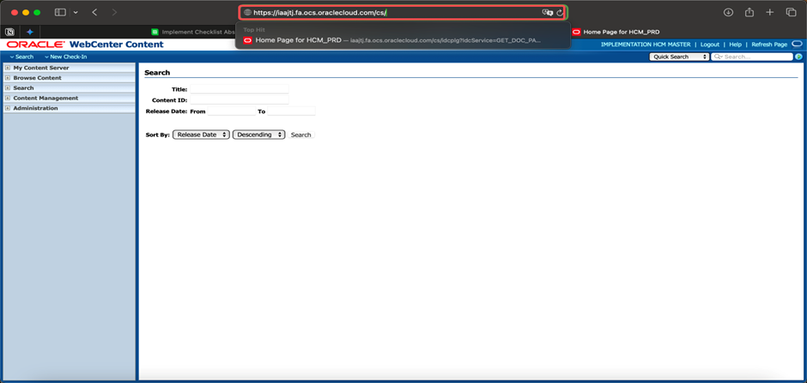807x383 pixels.
Task: Expand the Browse Content tree node
Action: (8, 78)
